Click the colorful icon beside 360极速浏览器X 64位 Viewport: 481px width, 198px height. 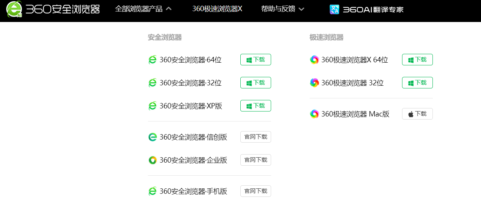click(x=314, y=60)
